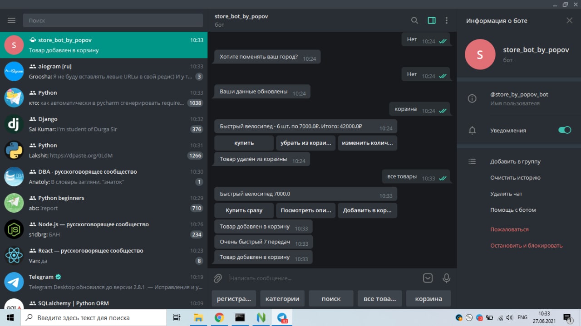
Task: Open Task View on the taskbar
Action: click(x=177, y=318)
